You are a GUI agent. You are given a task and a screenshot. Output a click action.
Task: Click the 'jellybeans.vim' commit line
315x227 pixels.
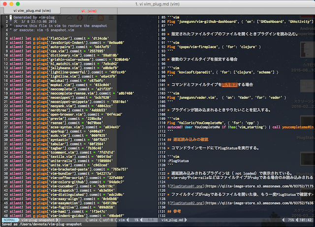pyautogui.click(x=64, y=68)
